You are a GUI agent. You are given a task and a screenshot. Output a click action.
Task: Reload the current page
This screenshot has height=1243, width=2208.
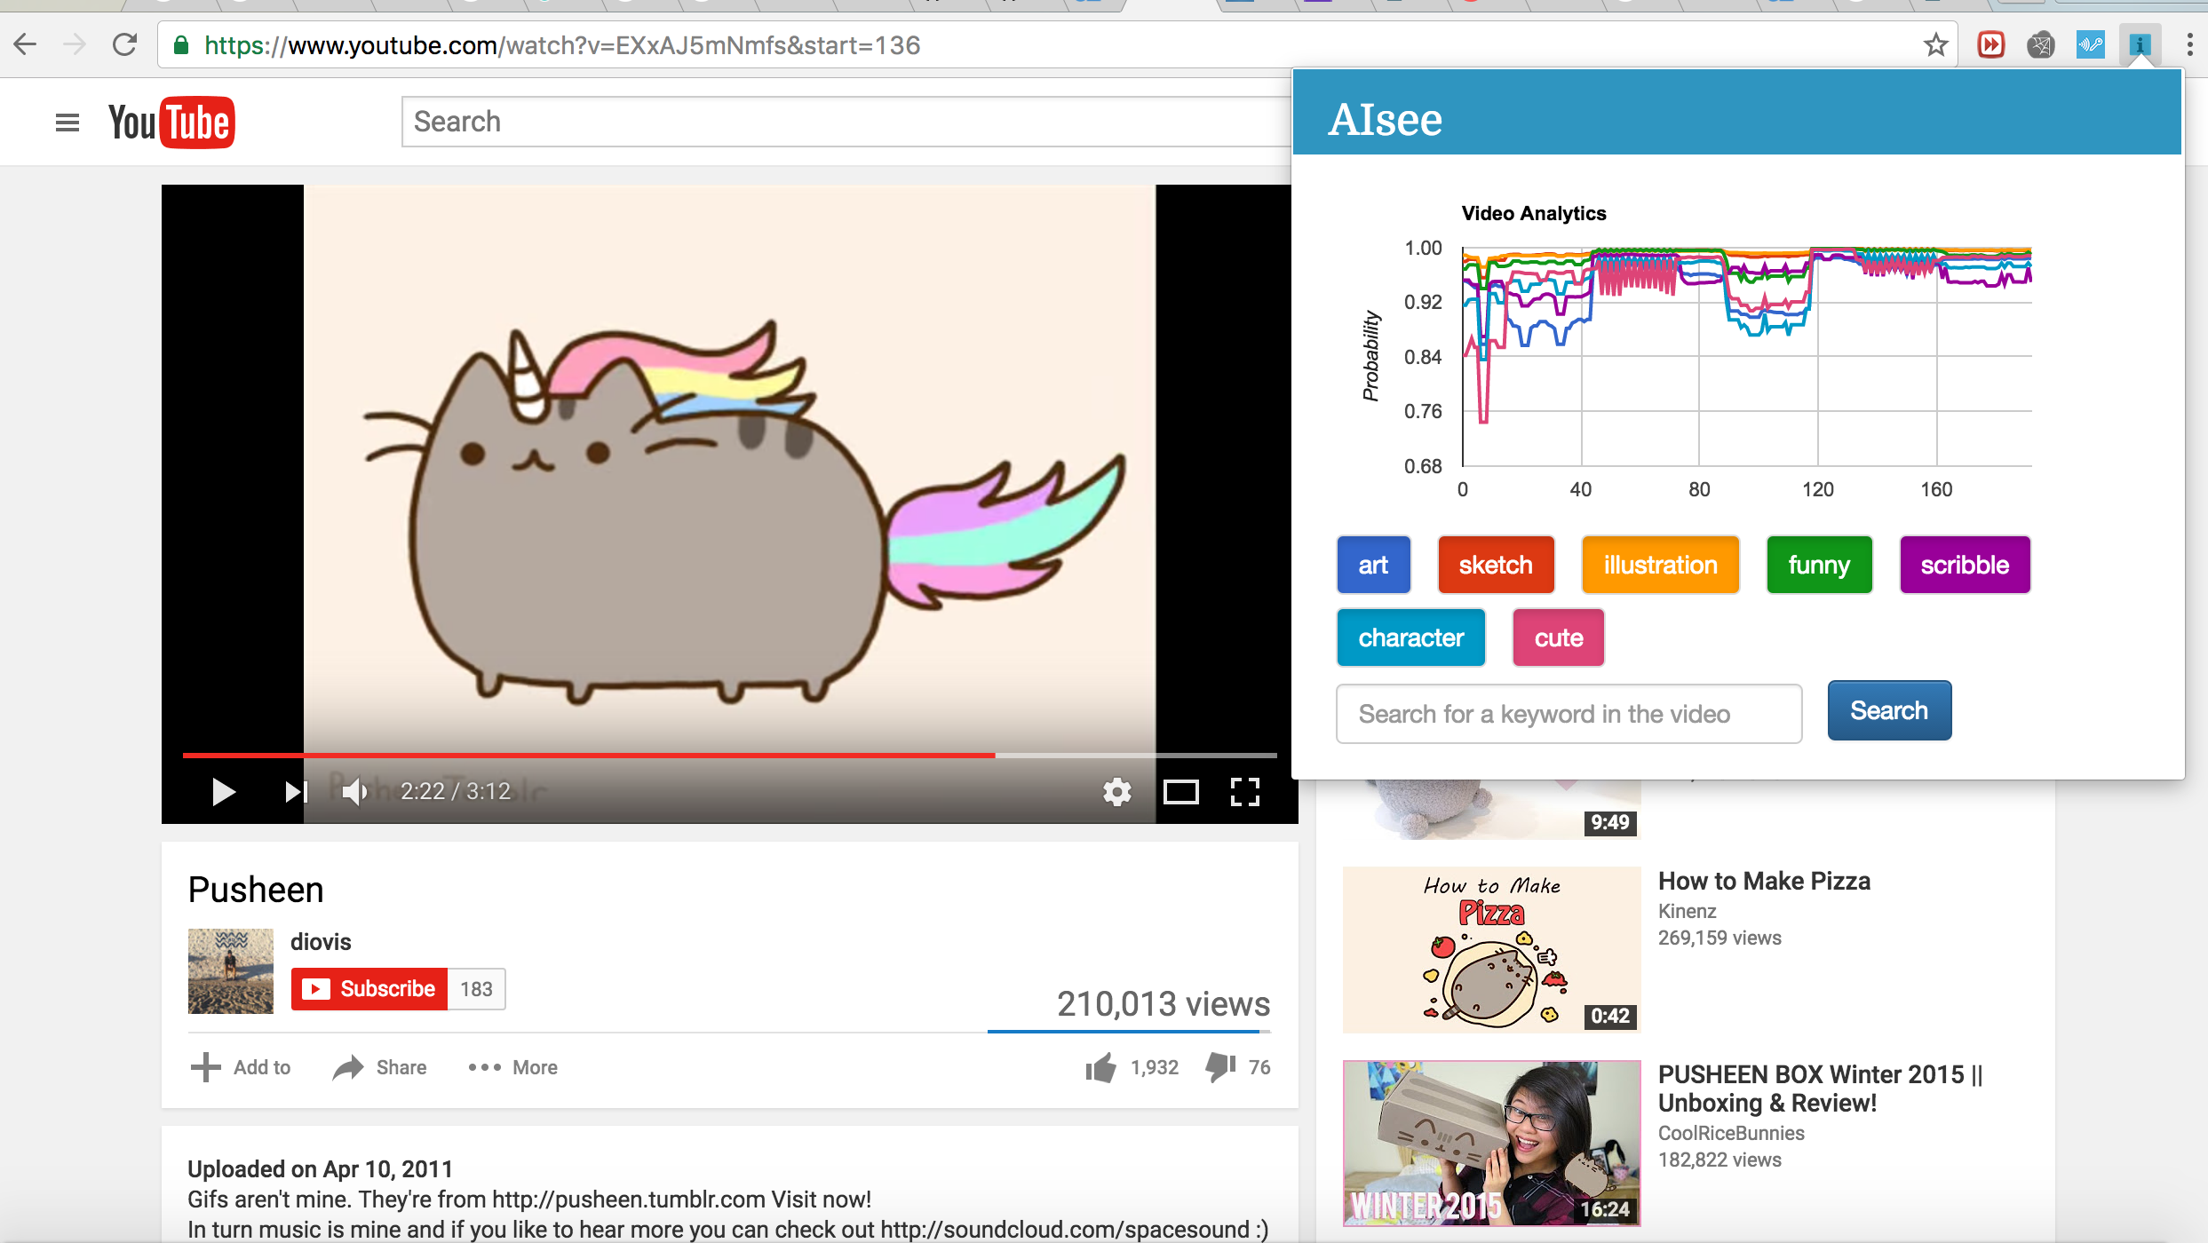click(x=124, y=44)
